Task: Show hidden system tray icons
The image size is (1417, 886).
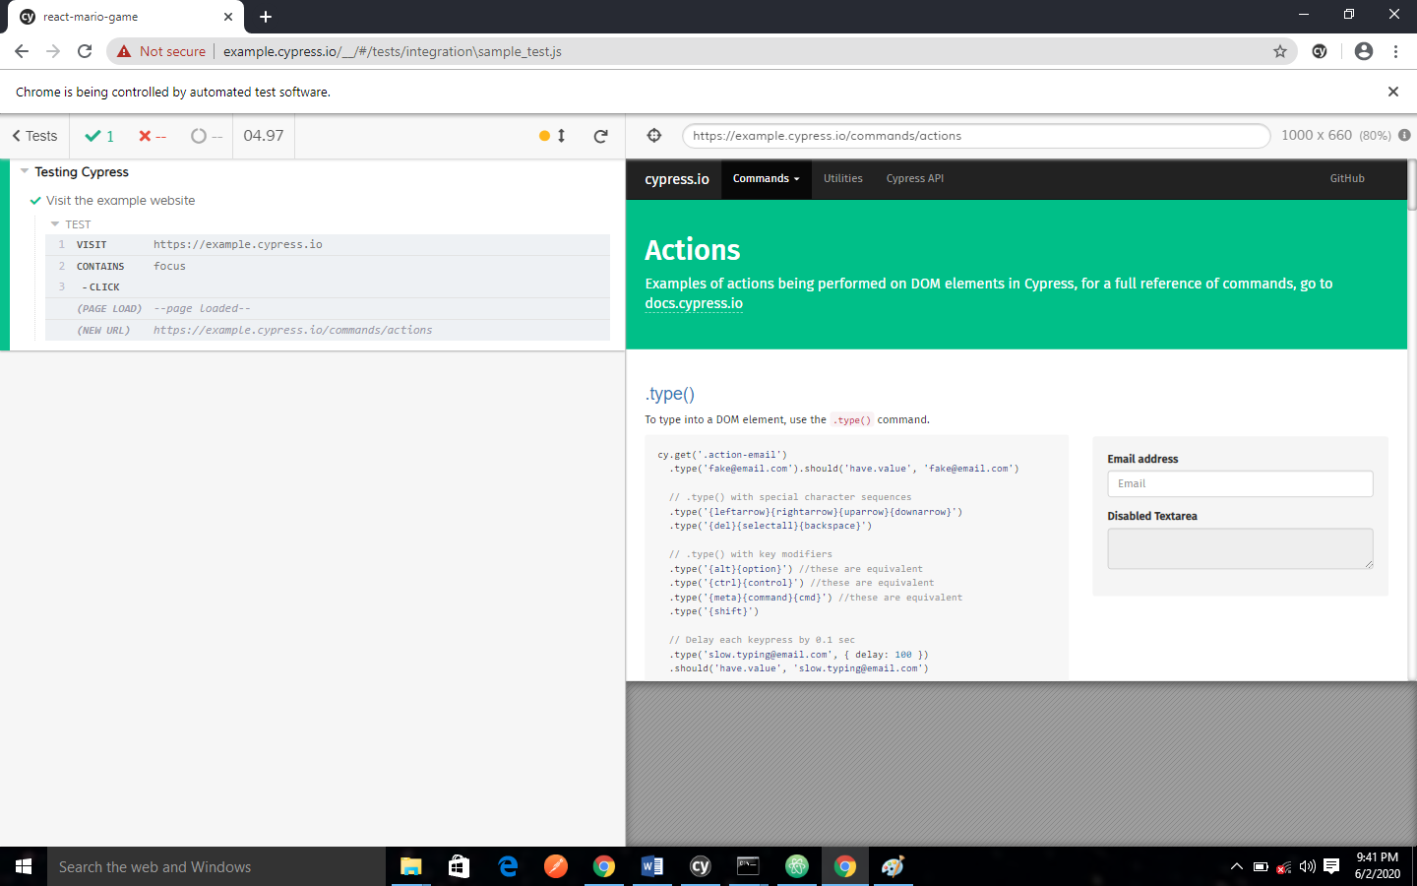Action: pos(1237,866)
